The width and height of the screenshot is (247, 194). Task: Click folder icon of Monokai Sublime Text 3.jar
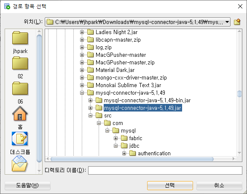pyautogui.click(x=91, y=85)
